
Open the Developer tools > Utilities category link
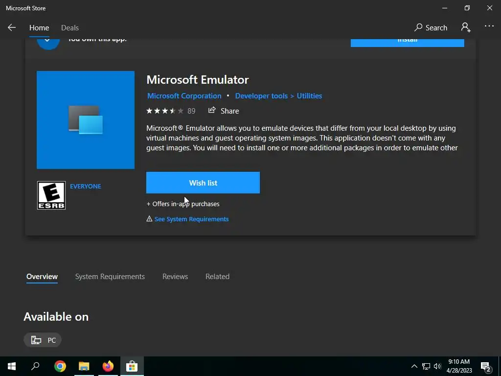(x=278, y=96)
